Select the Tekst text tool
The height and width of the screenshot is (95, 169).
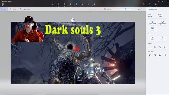76,5
